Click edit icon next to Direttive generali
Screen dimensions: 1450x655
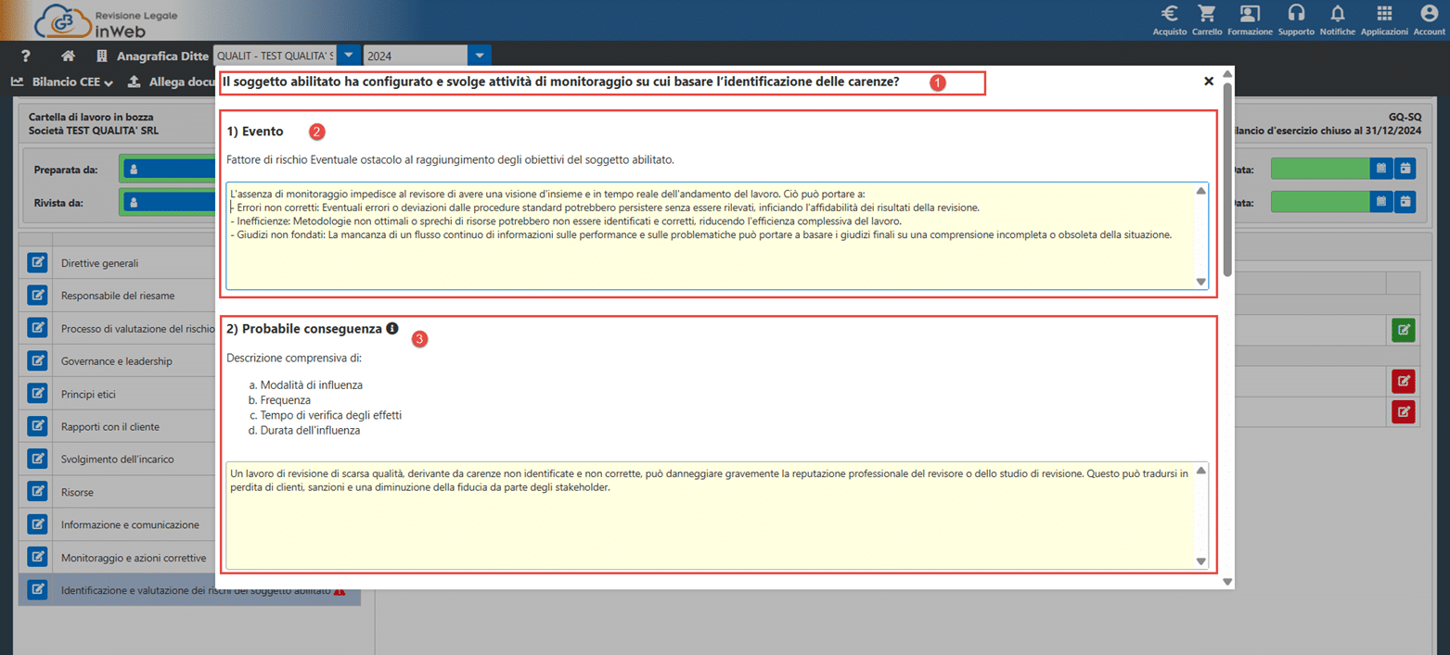click(x=37, y=263)
